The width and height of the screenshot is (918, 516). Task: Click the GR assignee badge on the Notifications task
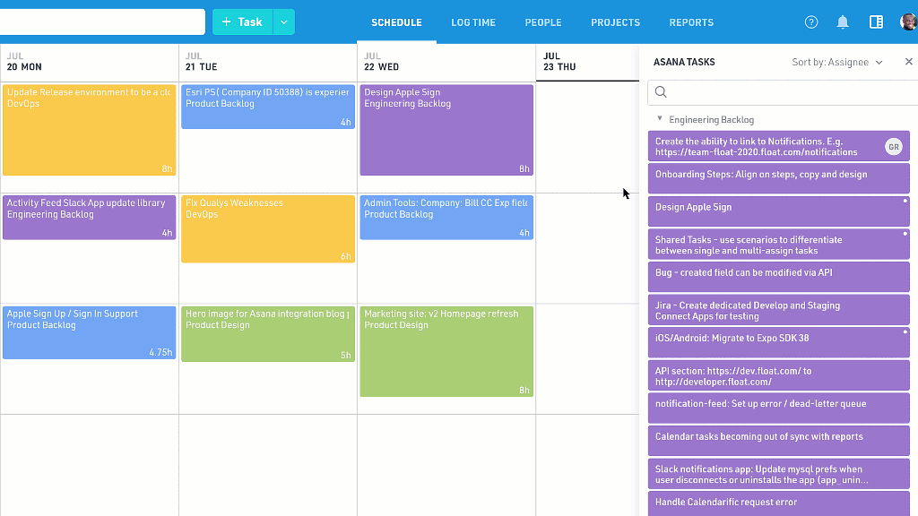893,147
